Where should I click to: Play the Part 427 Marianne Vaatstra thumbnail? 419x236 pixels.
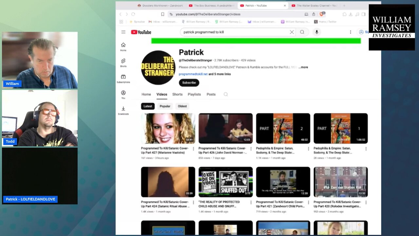click(168, 128)
